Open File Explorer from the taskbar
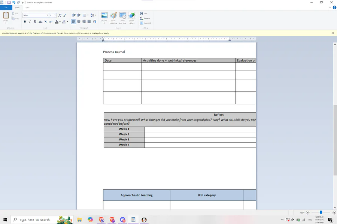The width and height of the screenshot is (337, 224). pyautogui.click(x=79, y=220)
